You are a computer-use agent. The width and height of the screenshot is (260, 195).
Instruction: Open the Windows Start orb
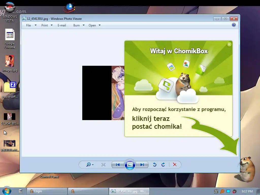click(7, 191)
